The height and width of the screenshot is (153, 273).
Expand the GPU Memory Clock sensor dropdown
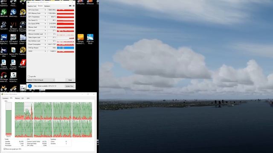(45, 13)
